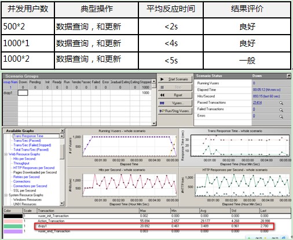Image resolution: width=293 pixels, height=240 pixels.
Task: Close the Available Graphs panel
Action: click(x=63, y=131)
